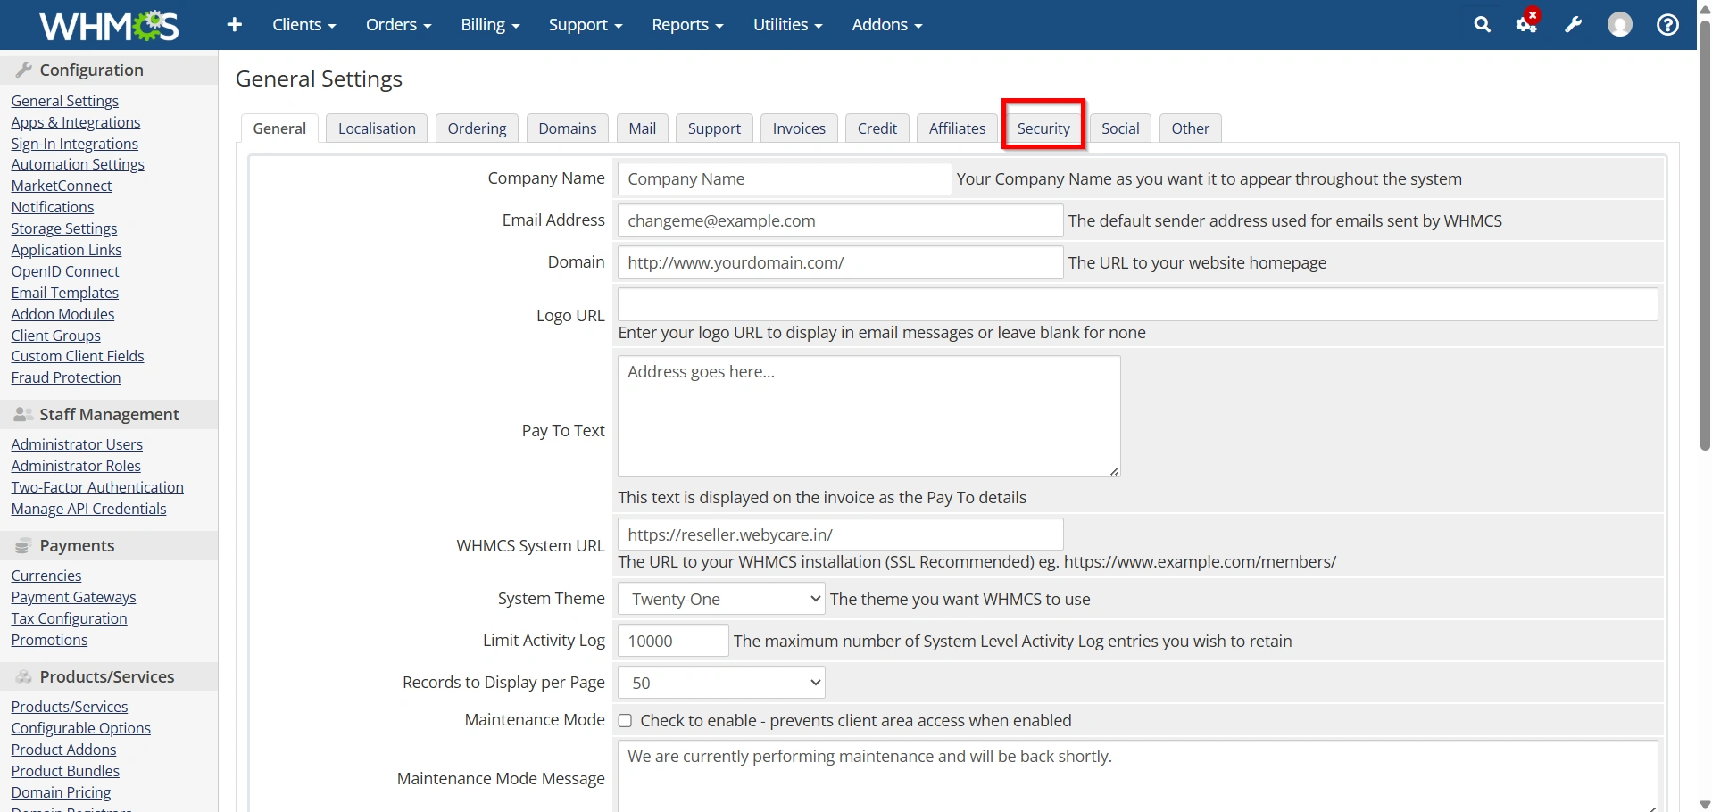Click the Email Address input field
Viewport: 1712px width, 812px height.
click(840, 220)
